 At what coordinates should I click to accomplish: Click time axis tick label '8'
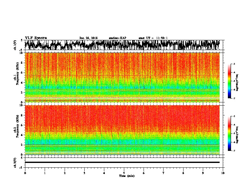[183, 173]
